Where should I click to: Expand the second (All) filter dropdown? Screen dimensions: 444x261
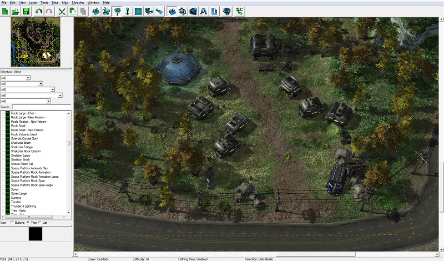point(41,84)
